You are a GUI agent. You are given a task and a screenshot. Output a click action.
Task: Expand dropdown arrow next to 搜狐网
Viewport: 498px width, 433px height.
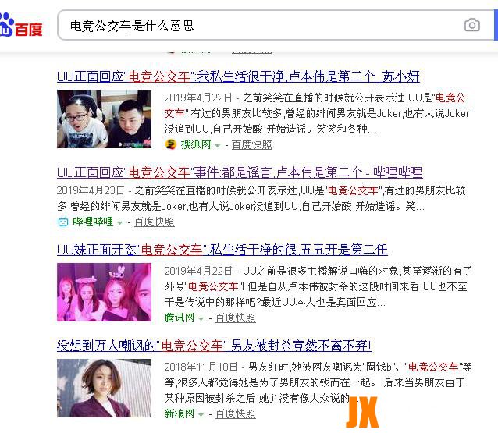[218, 146]
